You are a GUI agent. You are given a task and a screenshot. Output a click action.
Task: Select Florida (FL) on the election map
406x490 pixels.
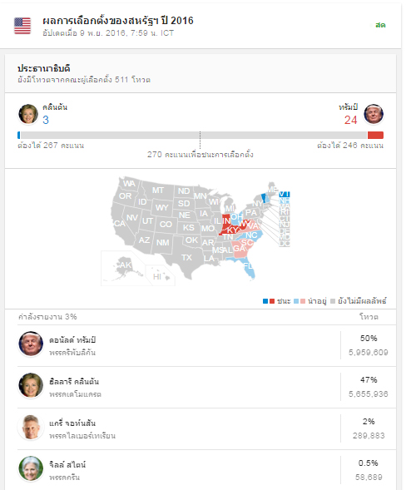pos(249,266)
